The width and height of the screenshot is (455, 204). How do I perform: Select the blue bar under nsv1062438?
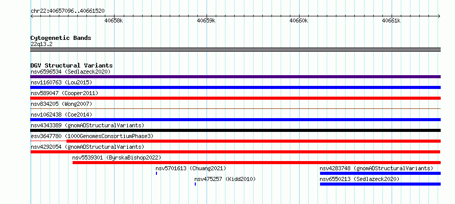point(235,120)
